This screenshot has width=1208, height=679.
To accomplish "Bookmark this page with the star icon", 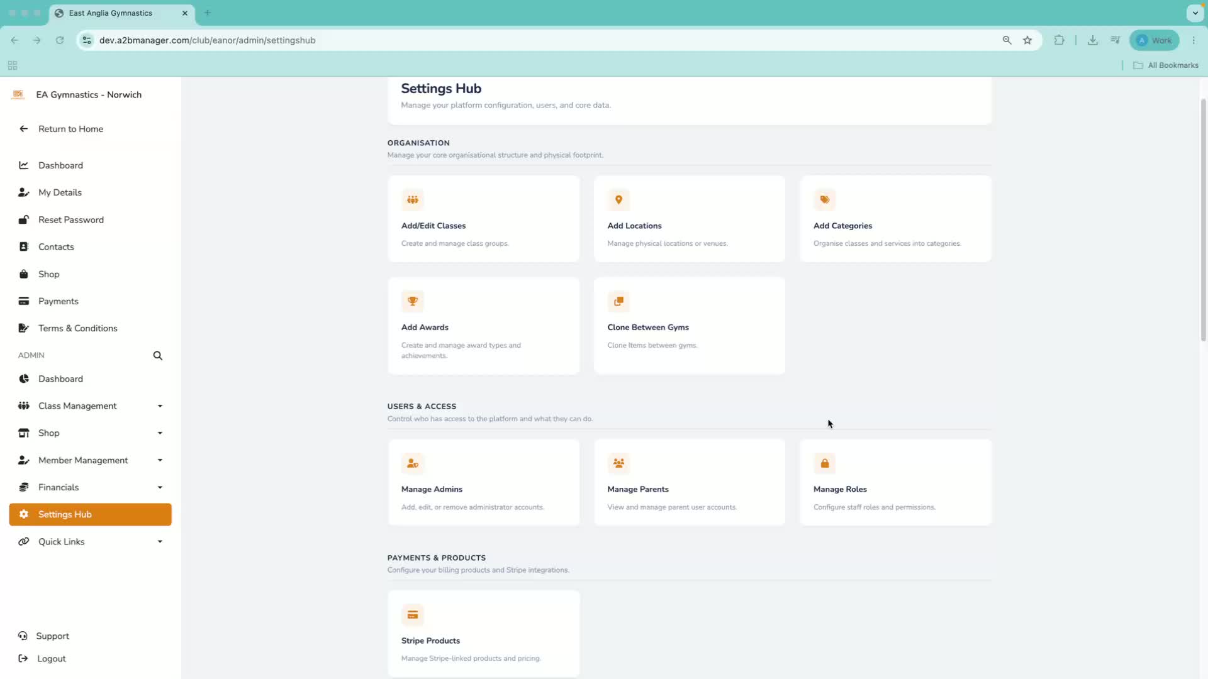I will (1027, 40).
